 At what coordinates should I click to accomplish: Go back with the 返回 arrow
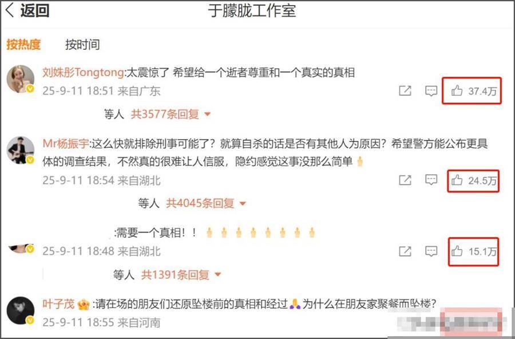click(27, 10)
